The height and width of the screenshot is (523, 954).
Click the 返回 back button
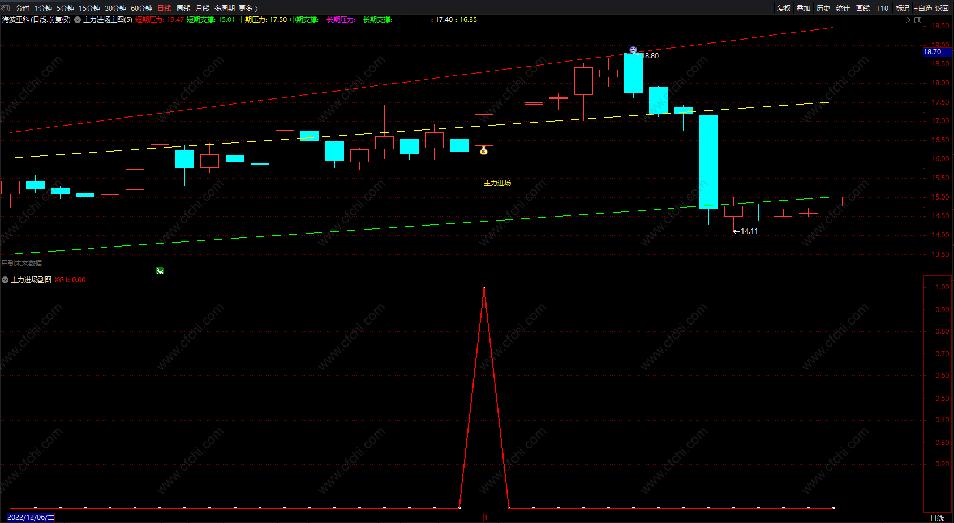click(942, 8)
